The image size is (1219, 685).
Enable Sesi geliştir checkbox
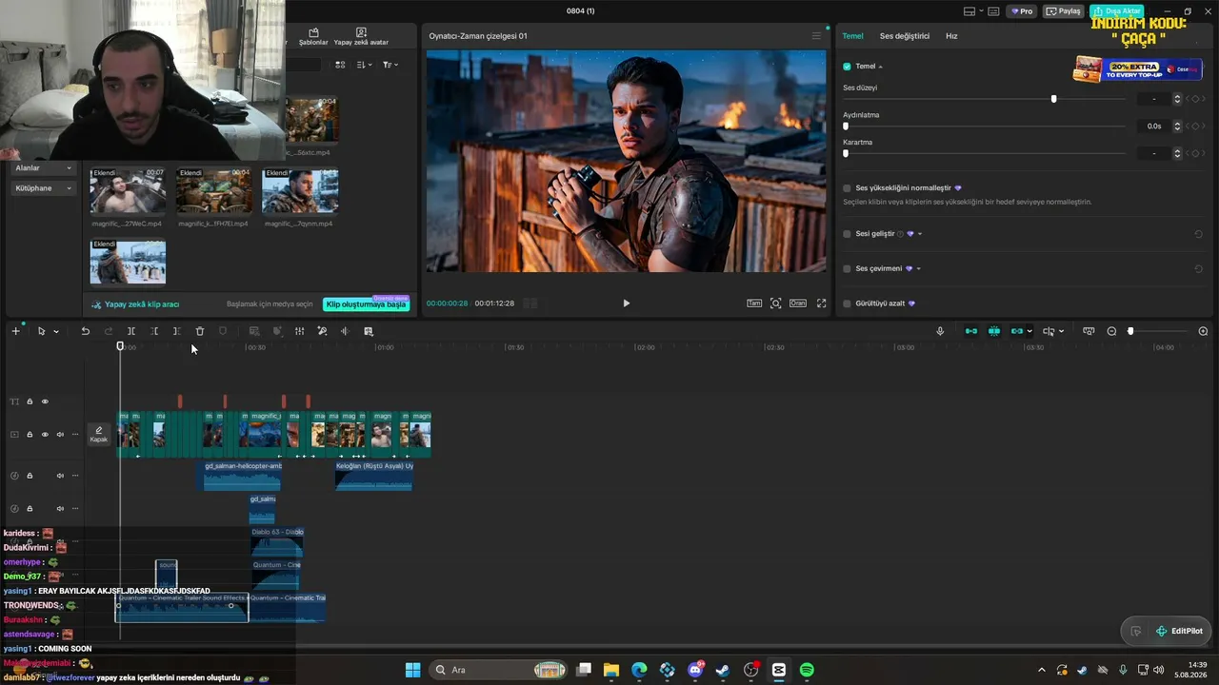pos(847,234)
